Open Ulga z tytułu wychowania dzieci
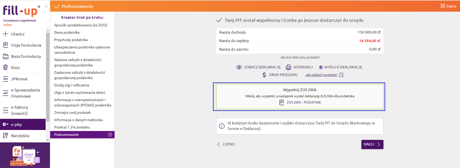460x168 pixels. (80, 92)
